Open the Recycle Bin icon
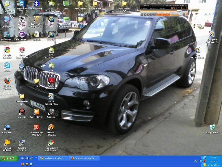 coord(212,129)
